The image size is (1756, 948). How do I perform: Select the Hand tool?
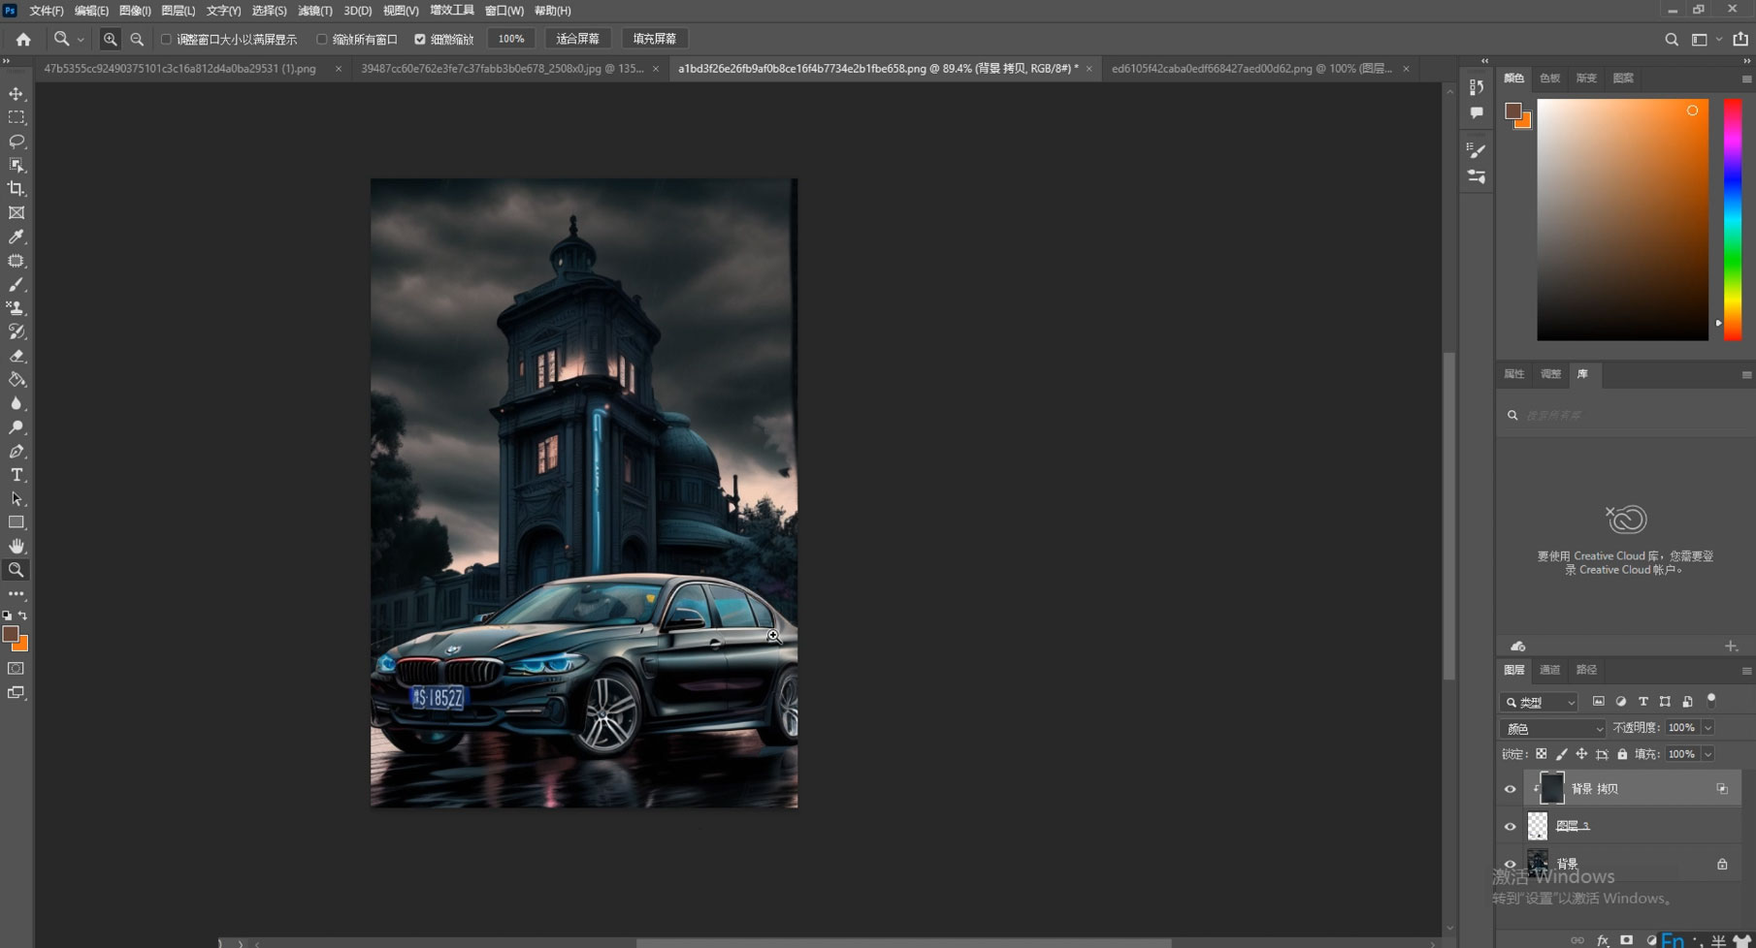click(16, 547)
